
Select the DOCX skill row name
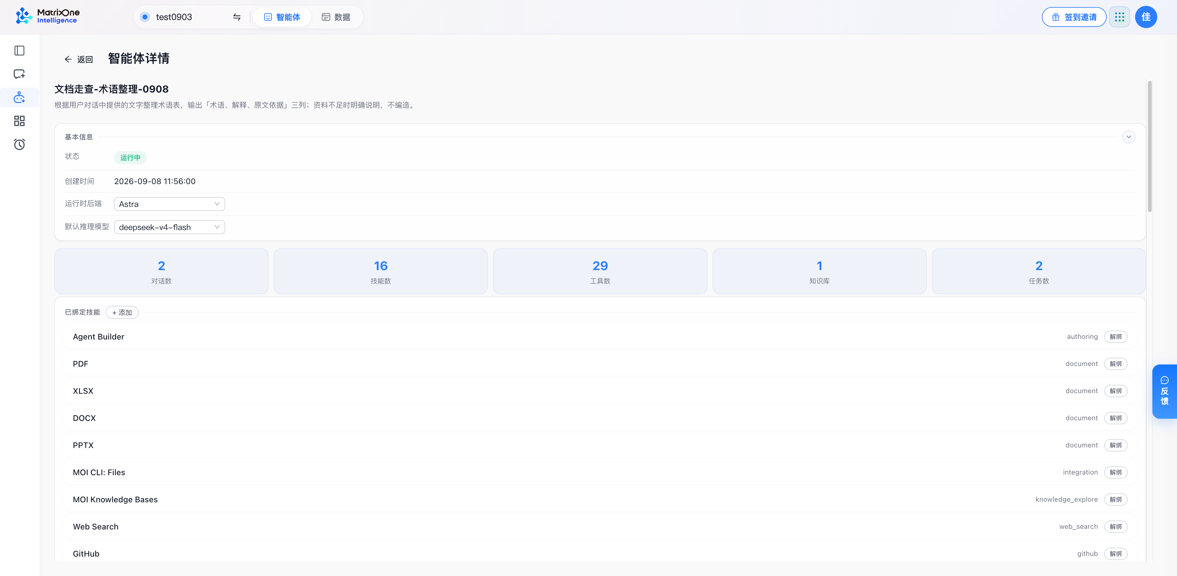85,418
